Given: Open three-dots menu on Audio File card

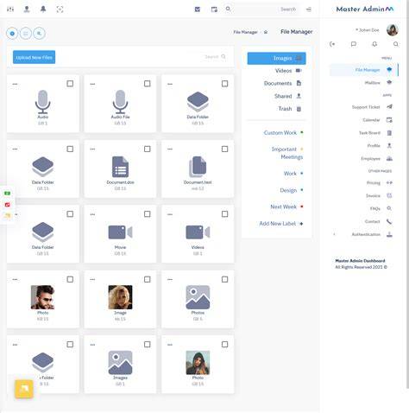Looking at the screenshot, I should coord(92,84).
